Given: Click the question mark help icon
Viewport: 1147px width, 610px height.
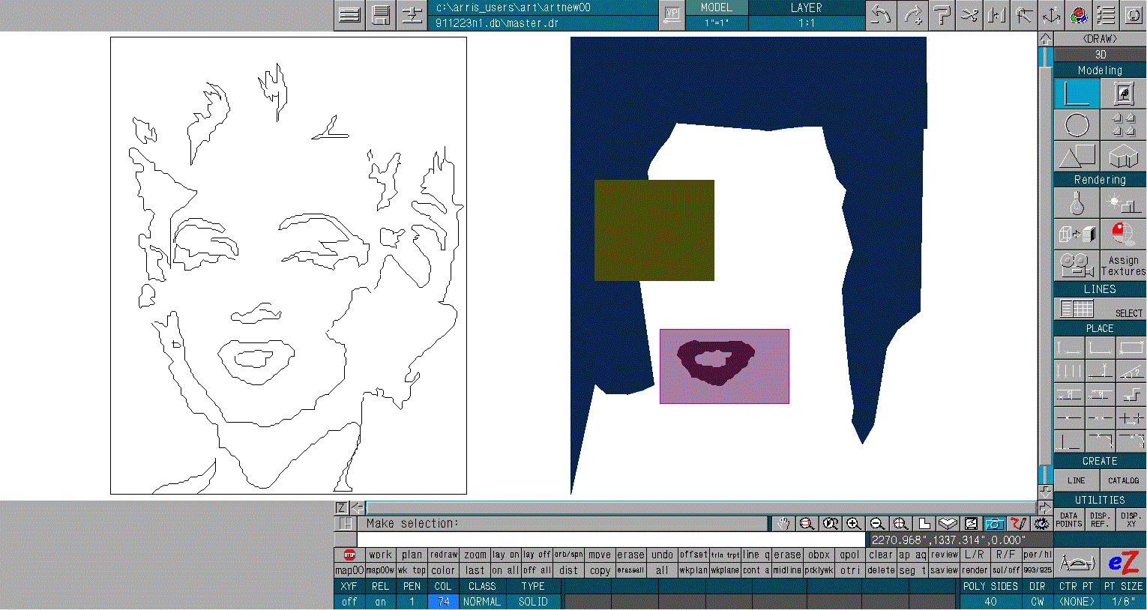Looking at the screenshot, I should (942, 15).
